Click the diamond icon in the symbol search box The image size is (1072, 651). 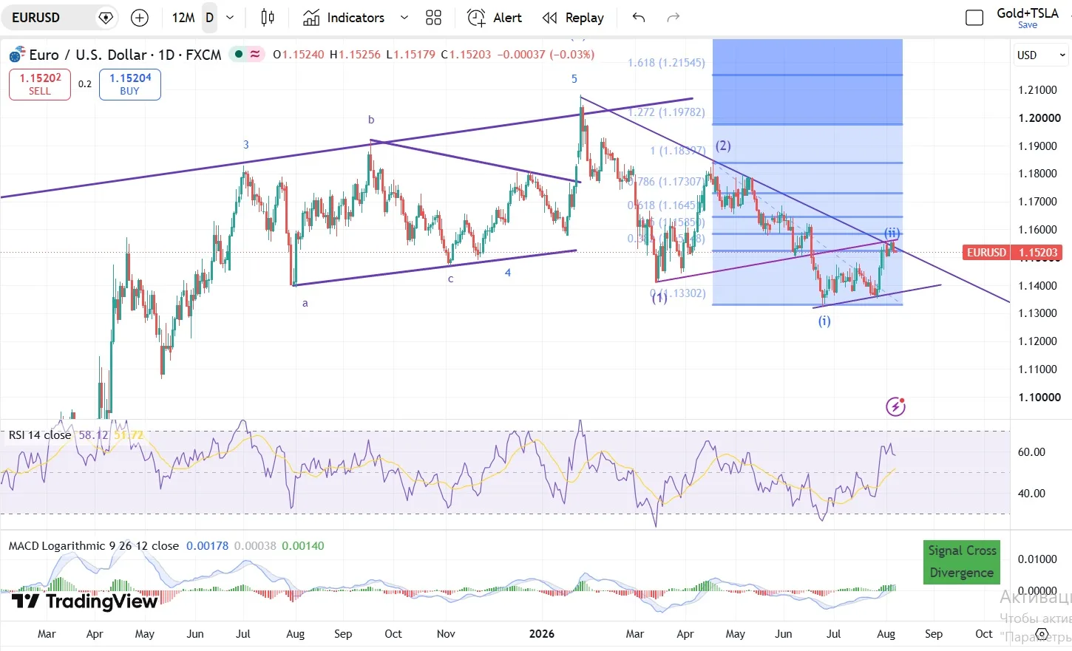point(106,18)
